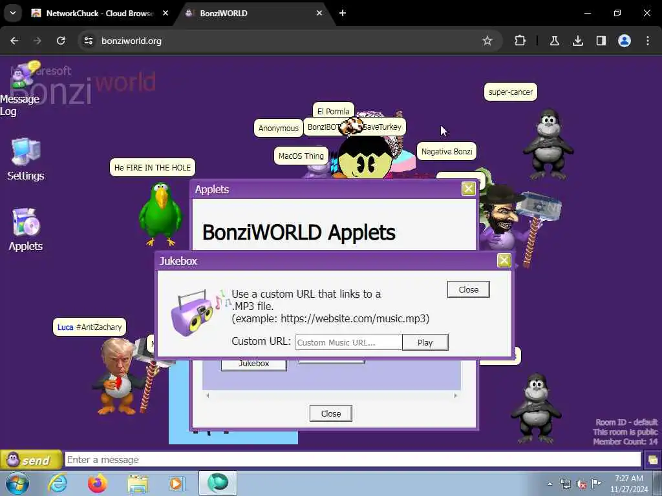Click the Enter a message field
The height and width of the screenshot is (496, 662).
click(x=353, y=459)
